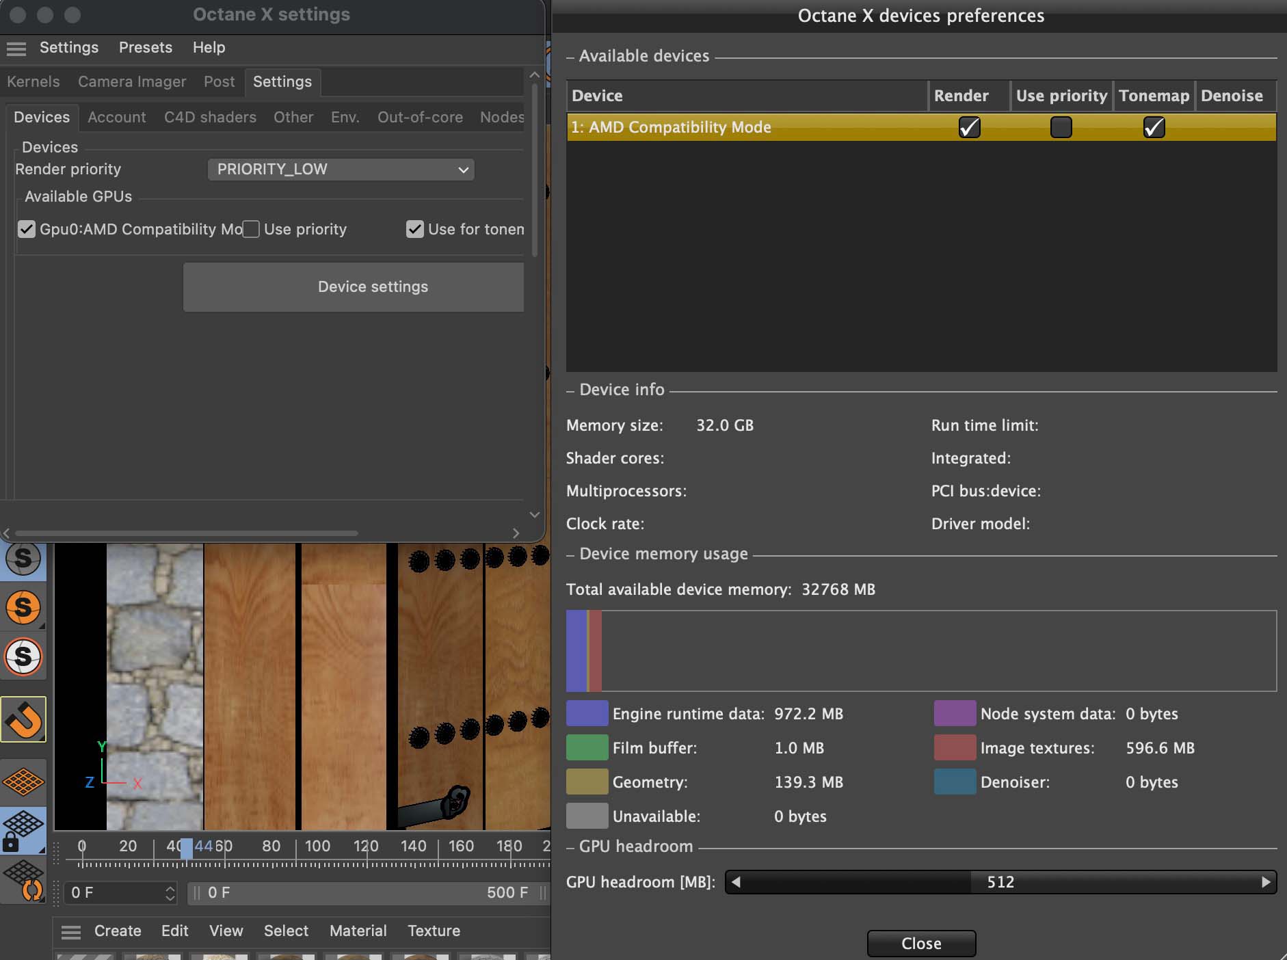1287x960 pixels.
Task: Click the scroll-up chevron in settings panel
Action: click(x=535, y=75)
